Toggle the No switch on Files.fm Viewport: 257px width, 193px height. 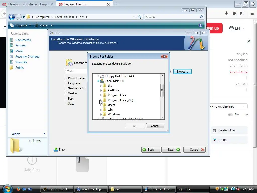point(230,115)
